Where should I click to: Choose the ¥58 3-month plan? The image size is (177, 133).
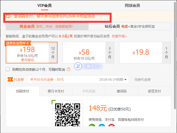88,53
